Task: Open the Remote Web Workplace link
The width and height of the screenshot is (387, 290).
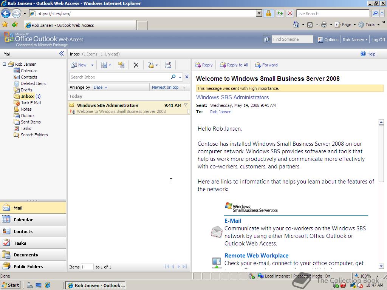Action: pos(257,256)
